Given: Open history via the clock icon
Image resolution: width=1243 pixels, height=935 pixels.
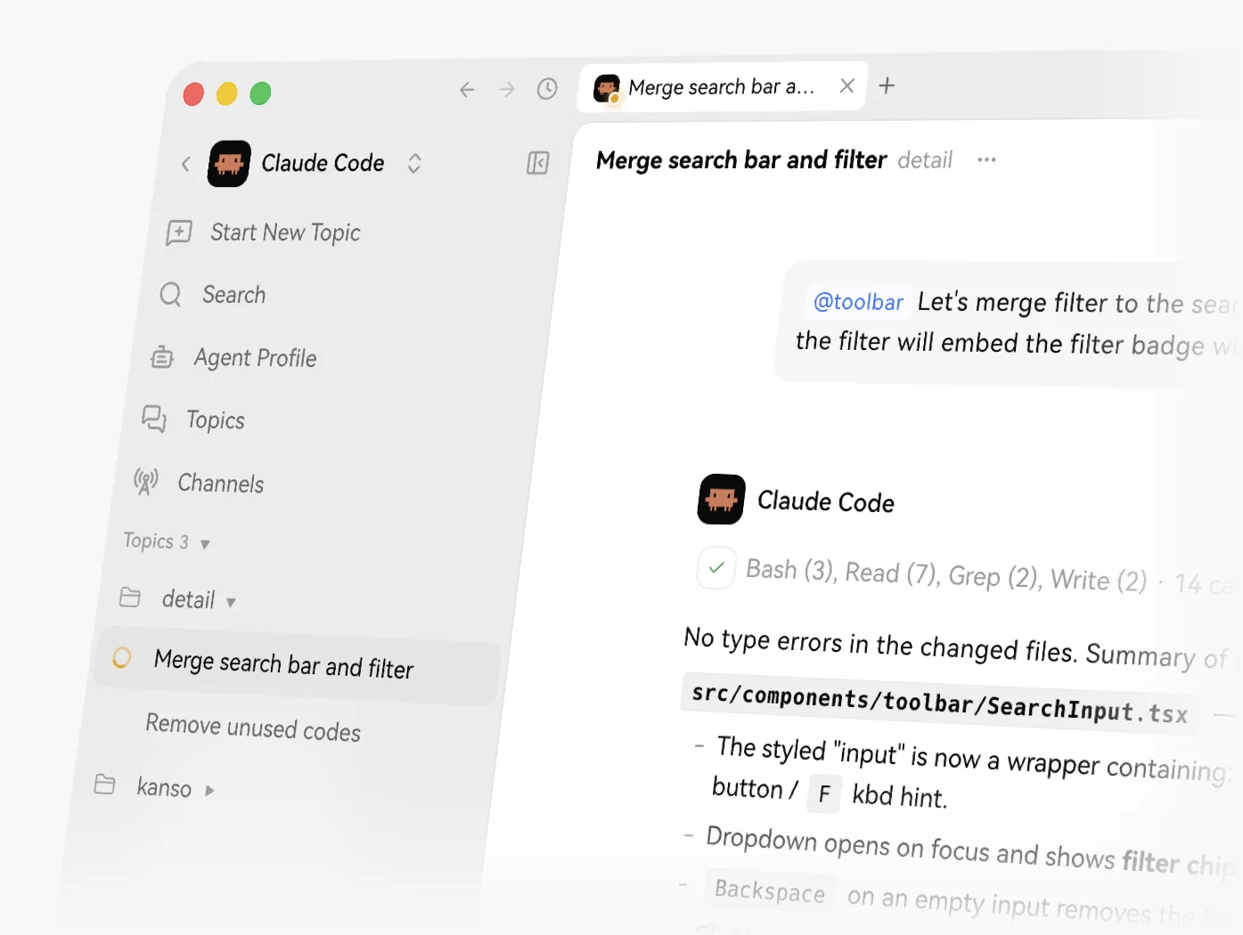Looking at the screenshot, I should pos(547,88).
